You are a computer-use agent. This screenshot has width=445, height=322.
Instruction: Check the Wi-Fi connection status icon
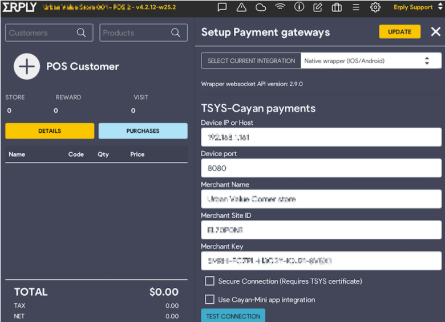(x=280, y=7)
